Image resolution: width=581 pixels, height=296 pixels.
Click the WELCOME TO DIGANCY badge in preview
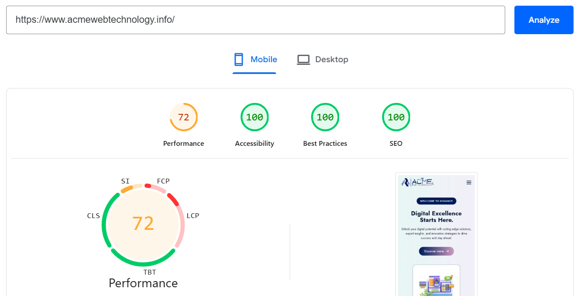pos(436,201)
